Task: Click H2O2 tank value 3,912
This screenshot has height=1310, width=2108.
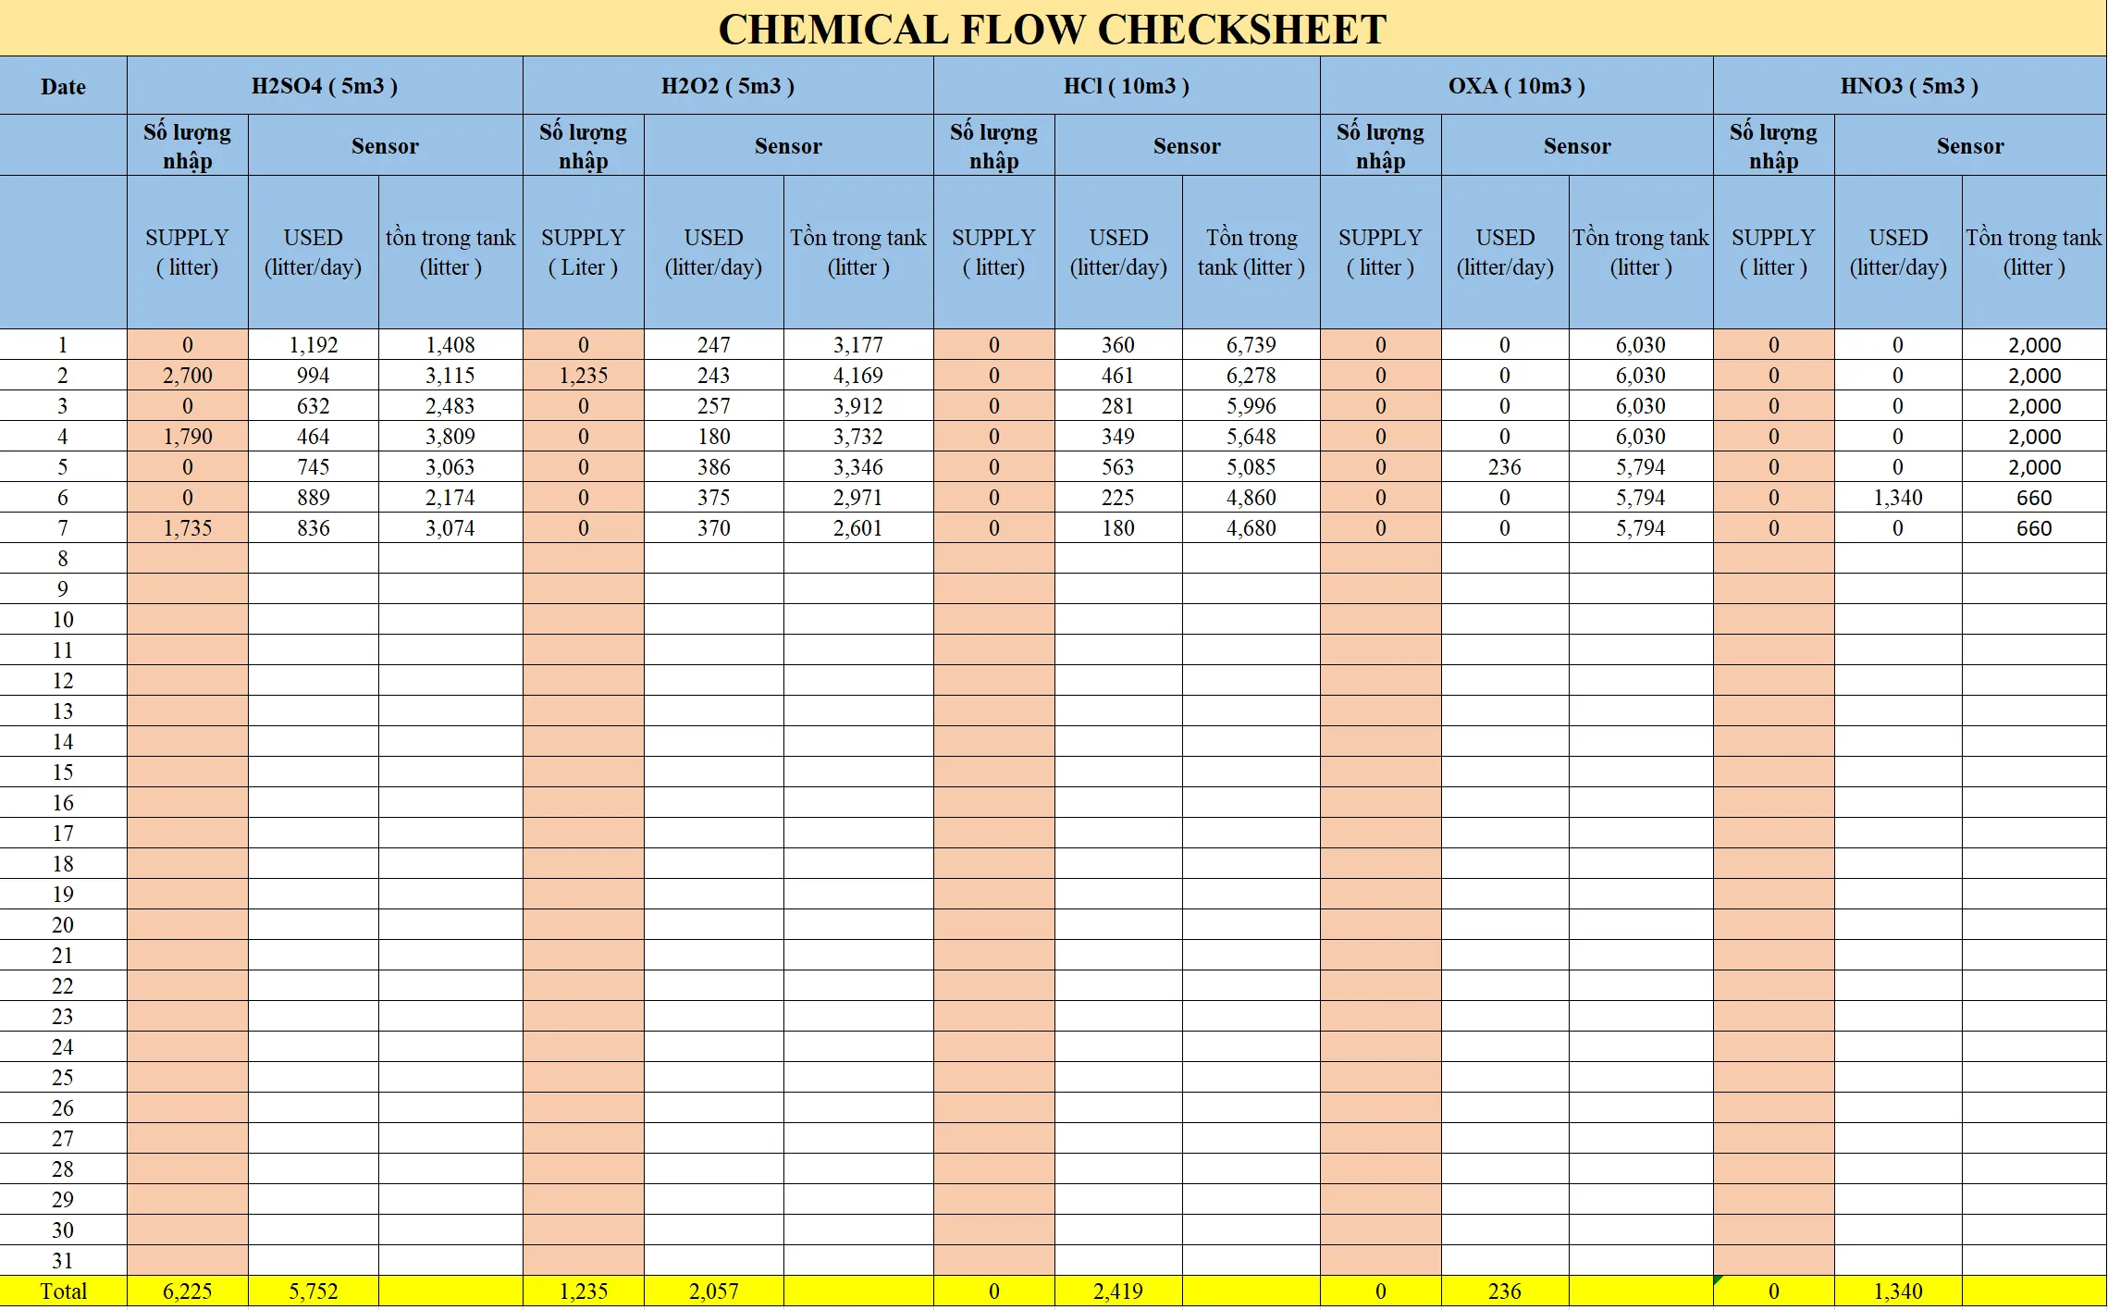Action: [x=858, y=406]
